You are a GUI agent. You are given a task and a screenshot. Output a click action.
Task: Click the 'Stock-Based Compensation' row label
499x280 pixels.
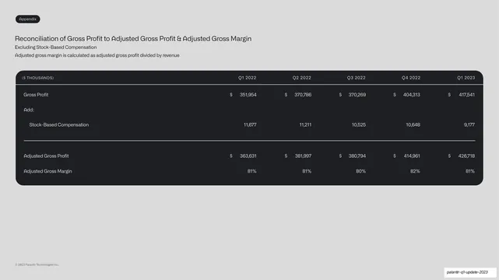(x=59, y=125)
